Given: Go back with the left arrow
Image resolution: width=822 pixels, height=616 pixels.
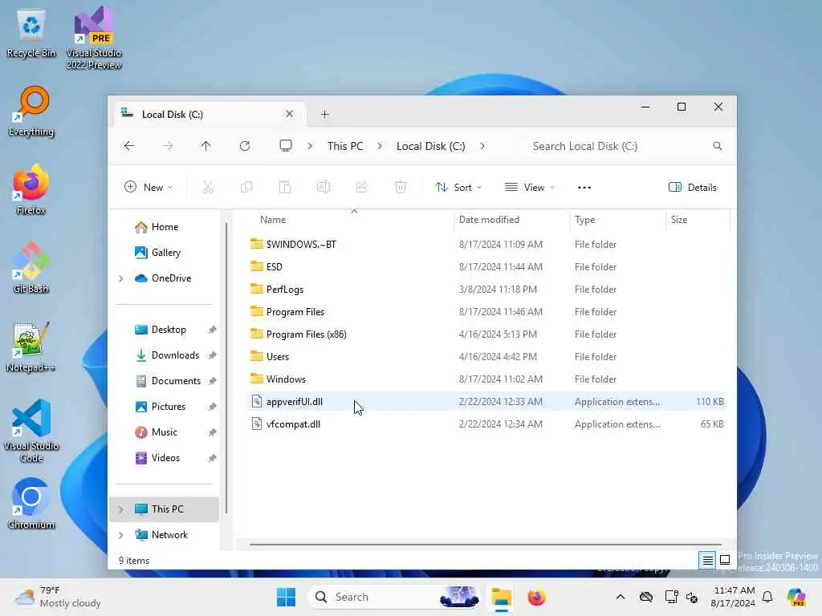Looking at the screenshot, I should click(x=129, y=146).
